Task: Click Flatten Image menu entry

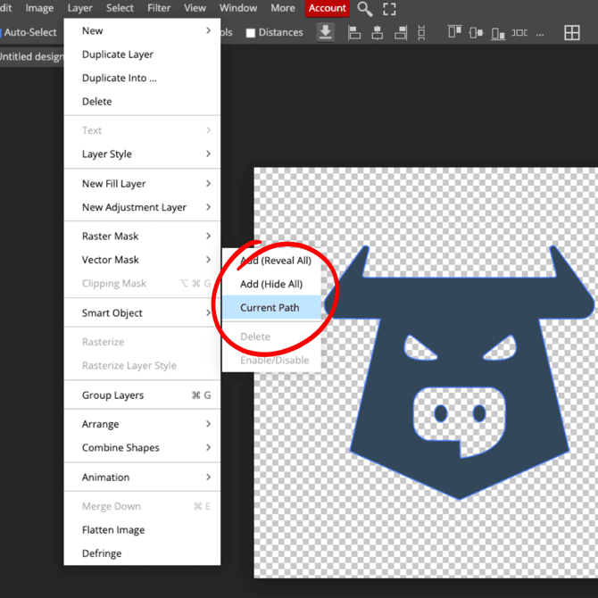Action: tap(113, 530)
